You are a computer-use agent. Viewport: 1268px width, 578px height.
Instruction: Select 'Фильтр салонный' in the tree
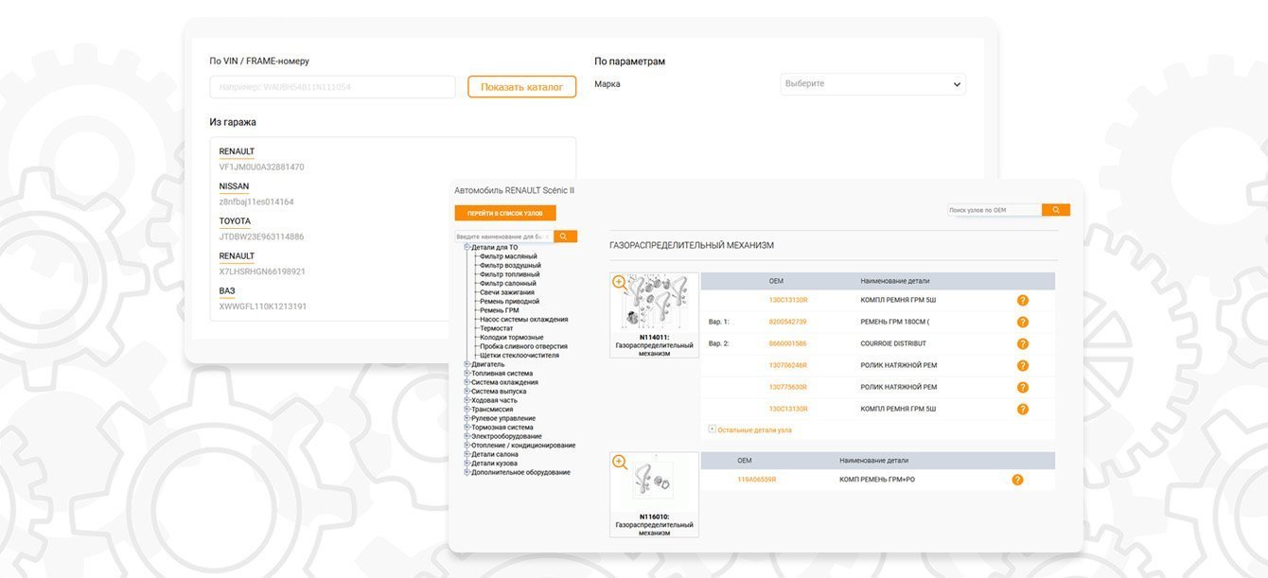pyautogui.click(x=508, y=284)
